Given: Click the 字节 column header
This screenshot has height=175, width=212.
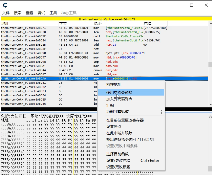Looking at the screenshot, I should 63,23.
